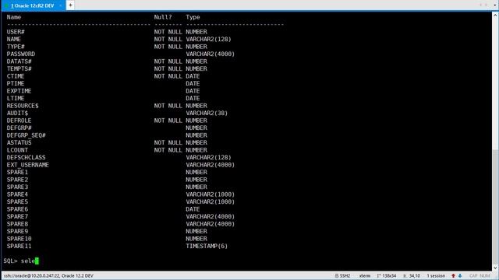Screen dimensions: 499x280
Task: Click the SPARE8 column name
Action: click(17, 224)
